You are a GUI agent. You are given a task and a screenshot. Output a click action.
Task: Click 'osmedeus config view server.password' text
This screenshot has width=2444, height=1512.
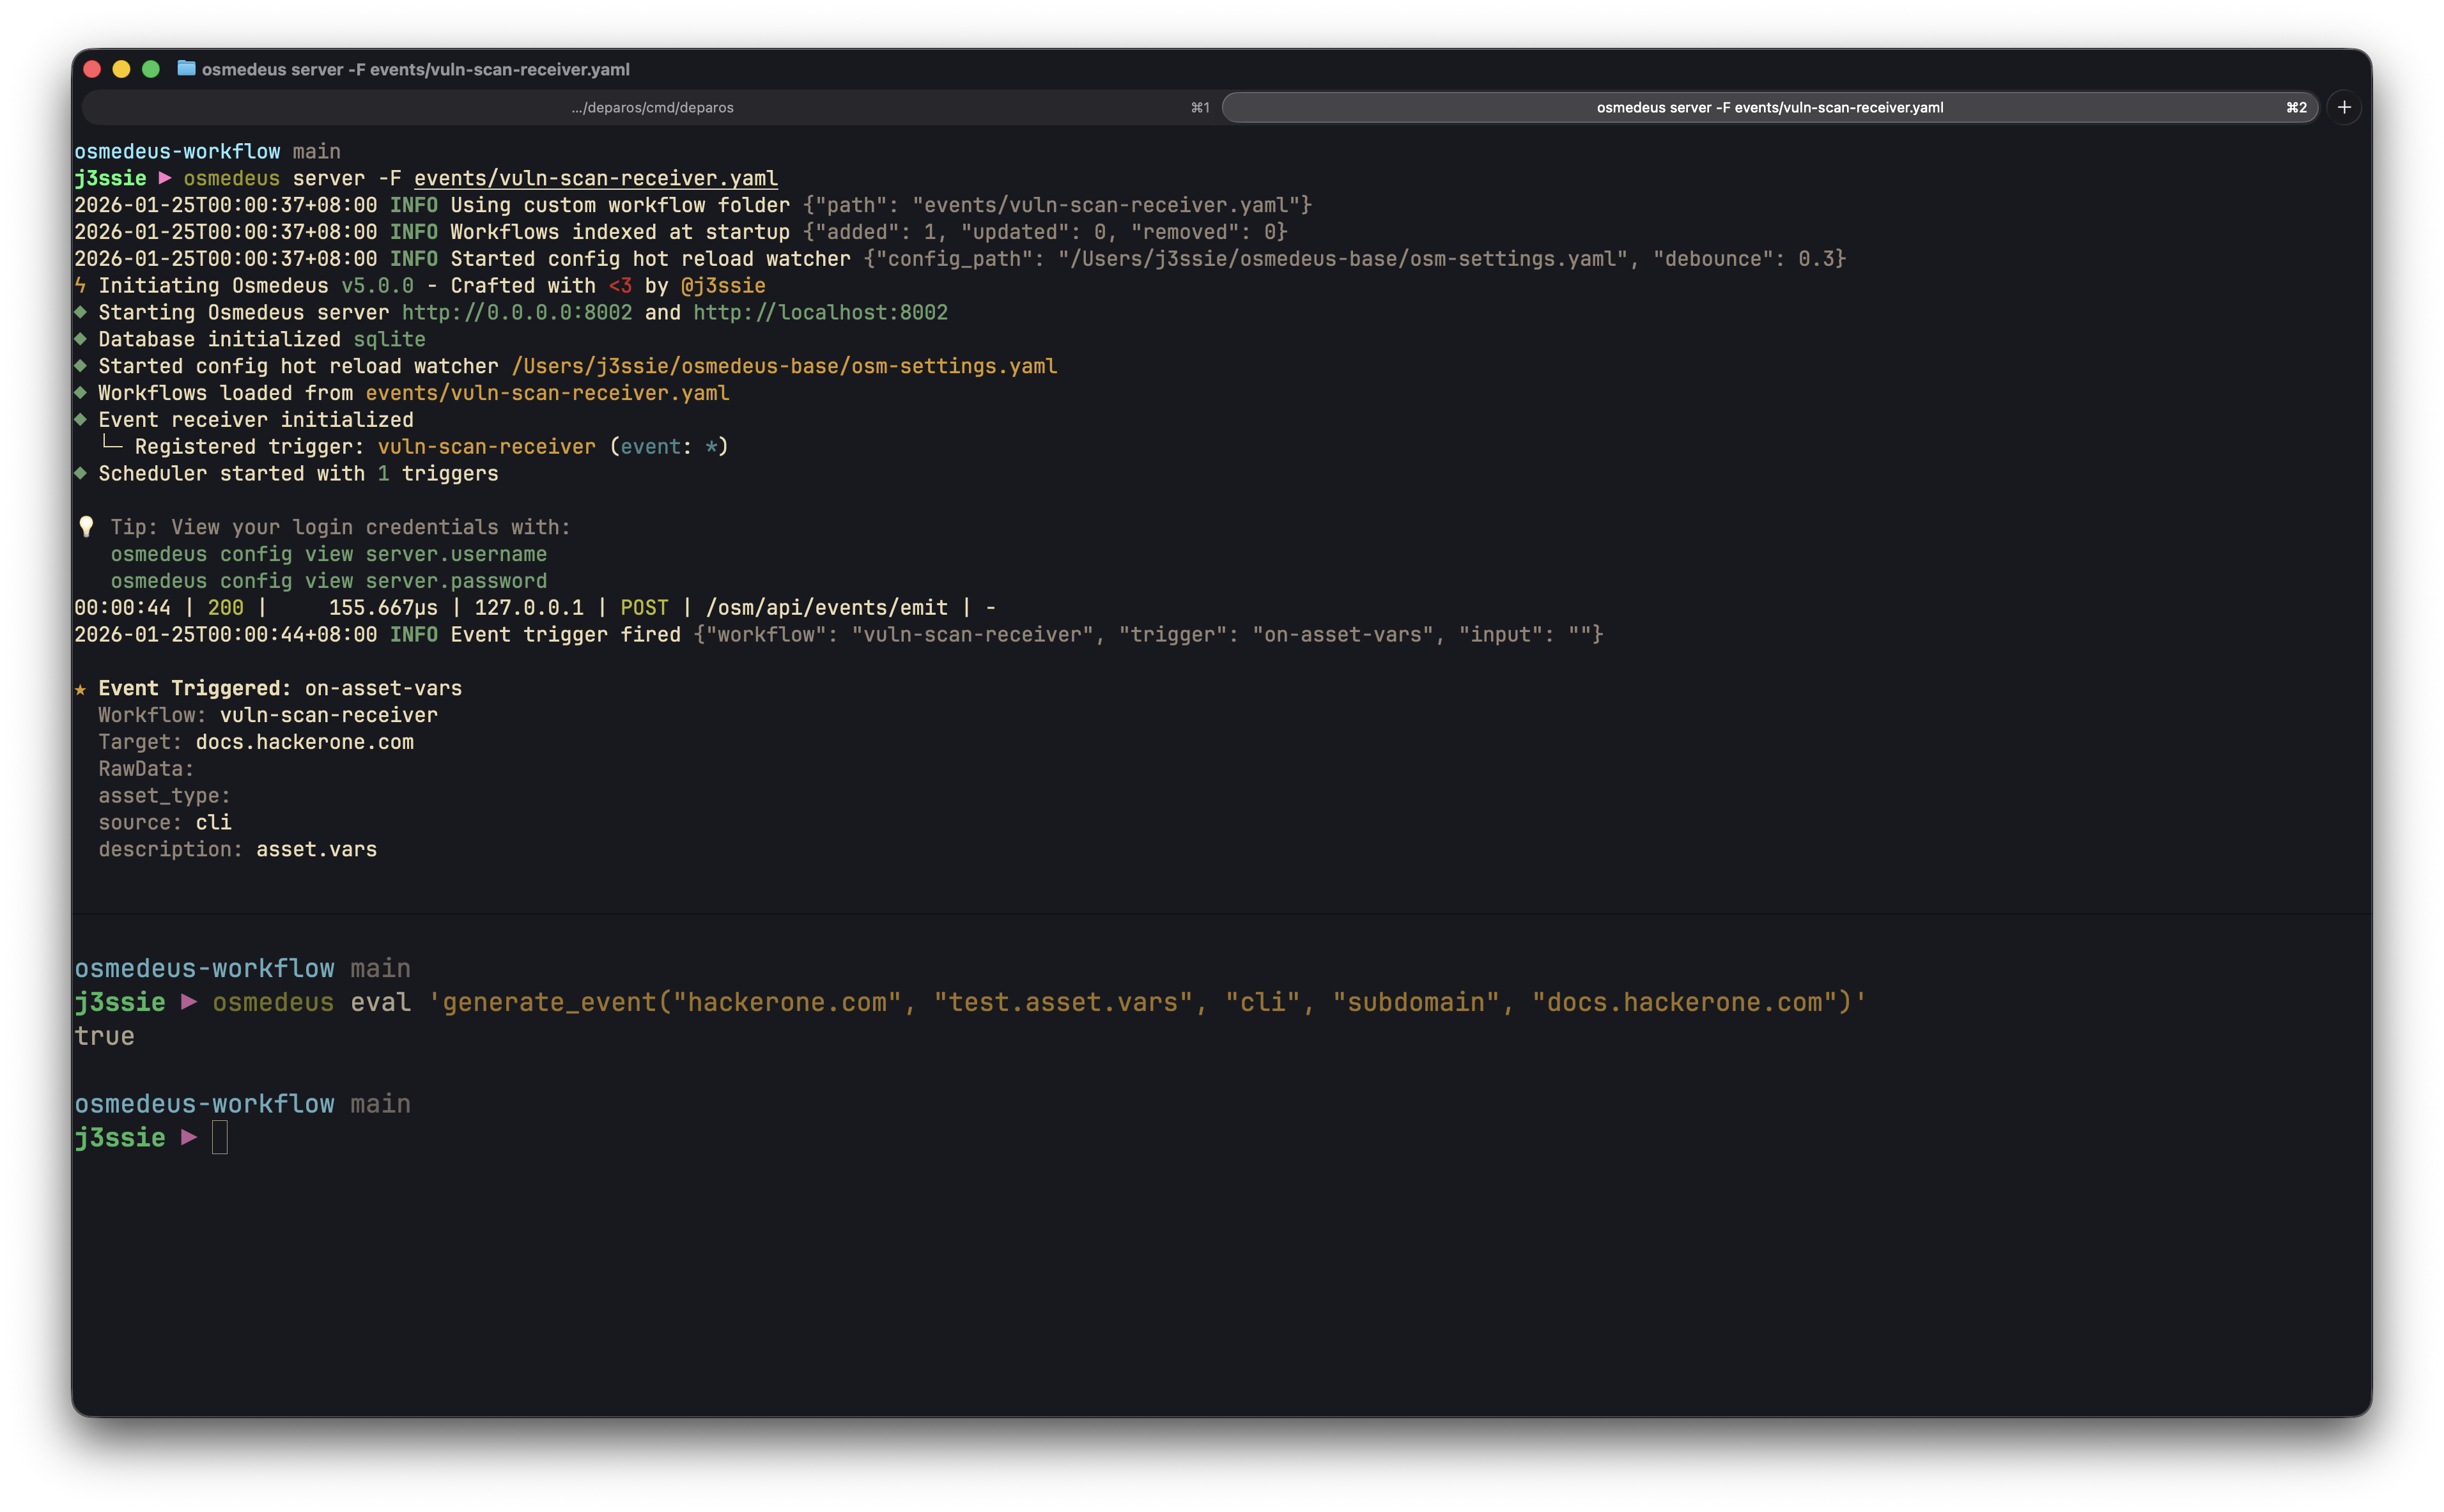click(328, 581)
